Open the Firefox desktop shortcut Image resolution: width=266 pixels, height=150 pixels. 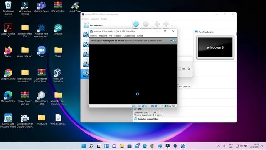(x=8, y=52)
